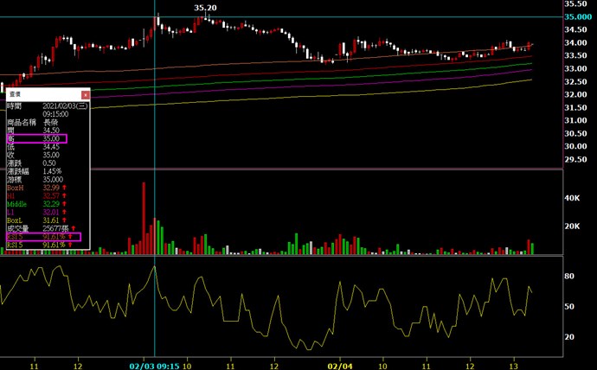
Task: Click the 02/04 date label on time axis
Action: (340, 367)
